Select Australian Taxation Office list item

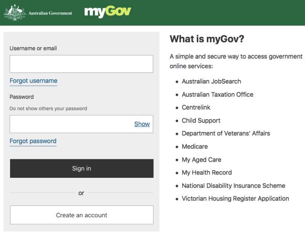coord(217,94)
